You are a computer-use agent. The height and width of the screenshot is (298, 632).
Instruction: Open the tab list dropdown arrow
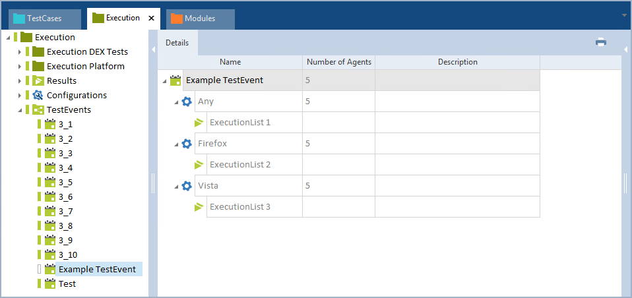pyautogui.click(x=624, y=15)
